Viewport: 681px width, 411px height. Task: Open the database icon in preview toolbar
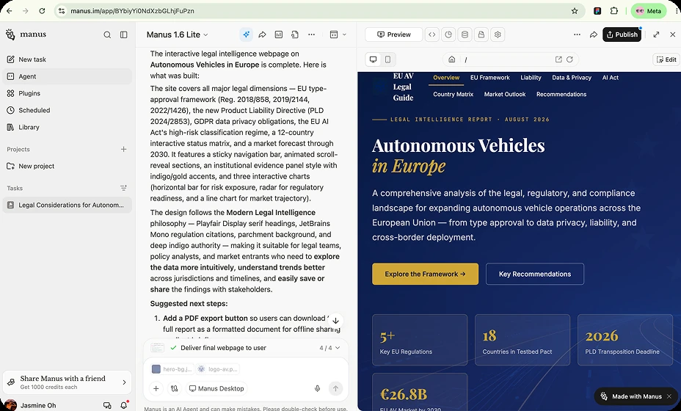[x=465, y=34]
